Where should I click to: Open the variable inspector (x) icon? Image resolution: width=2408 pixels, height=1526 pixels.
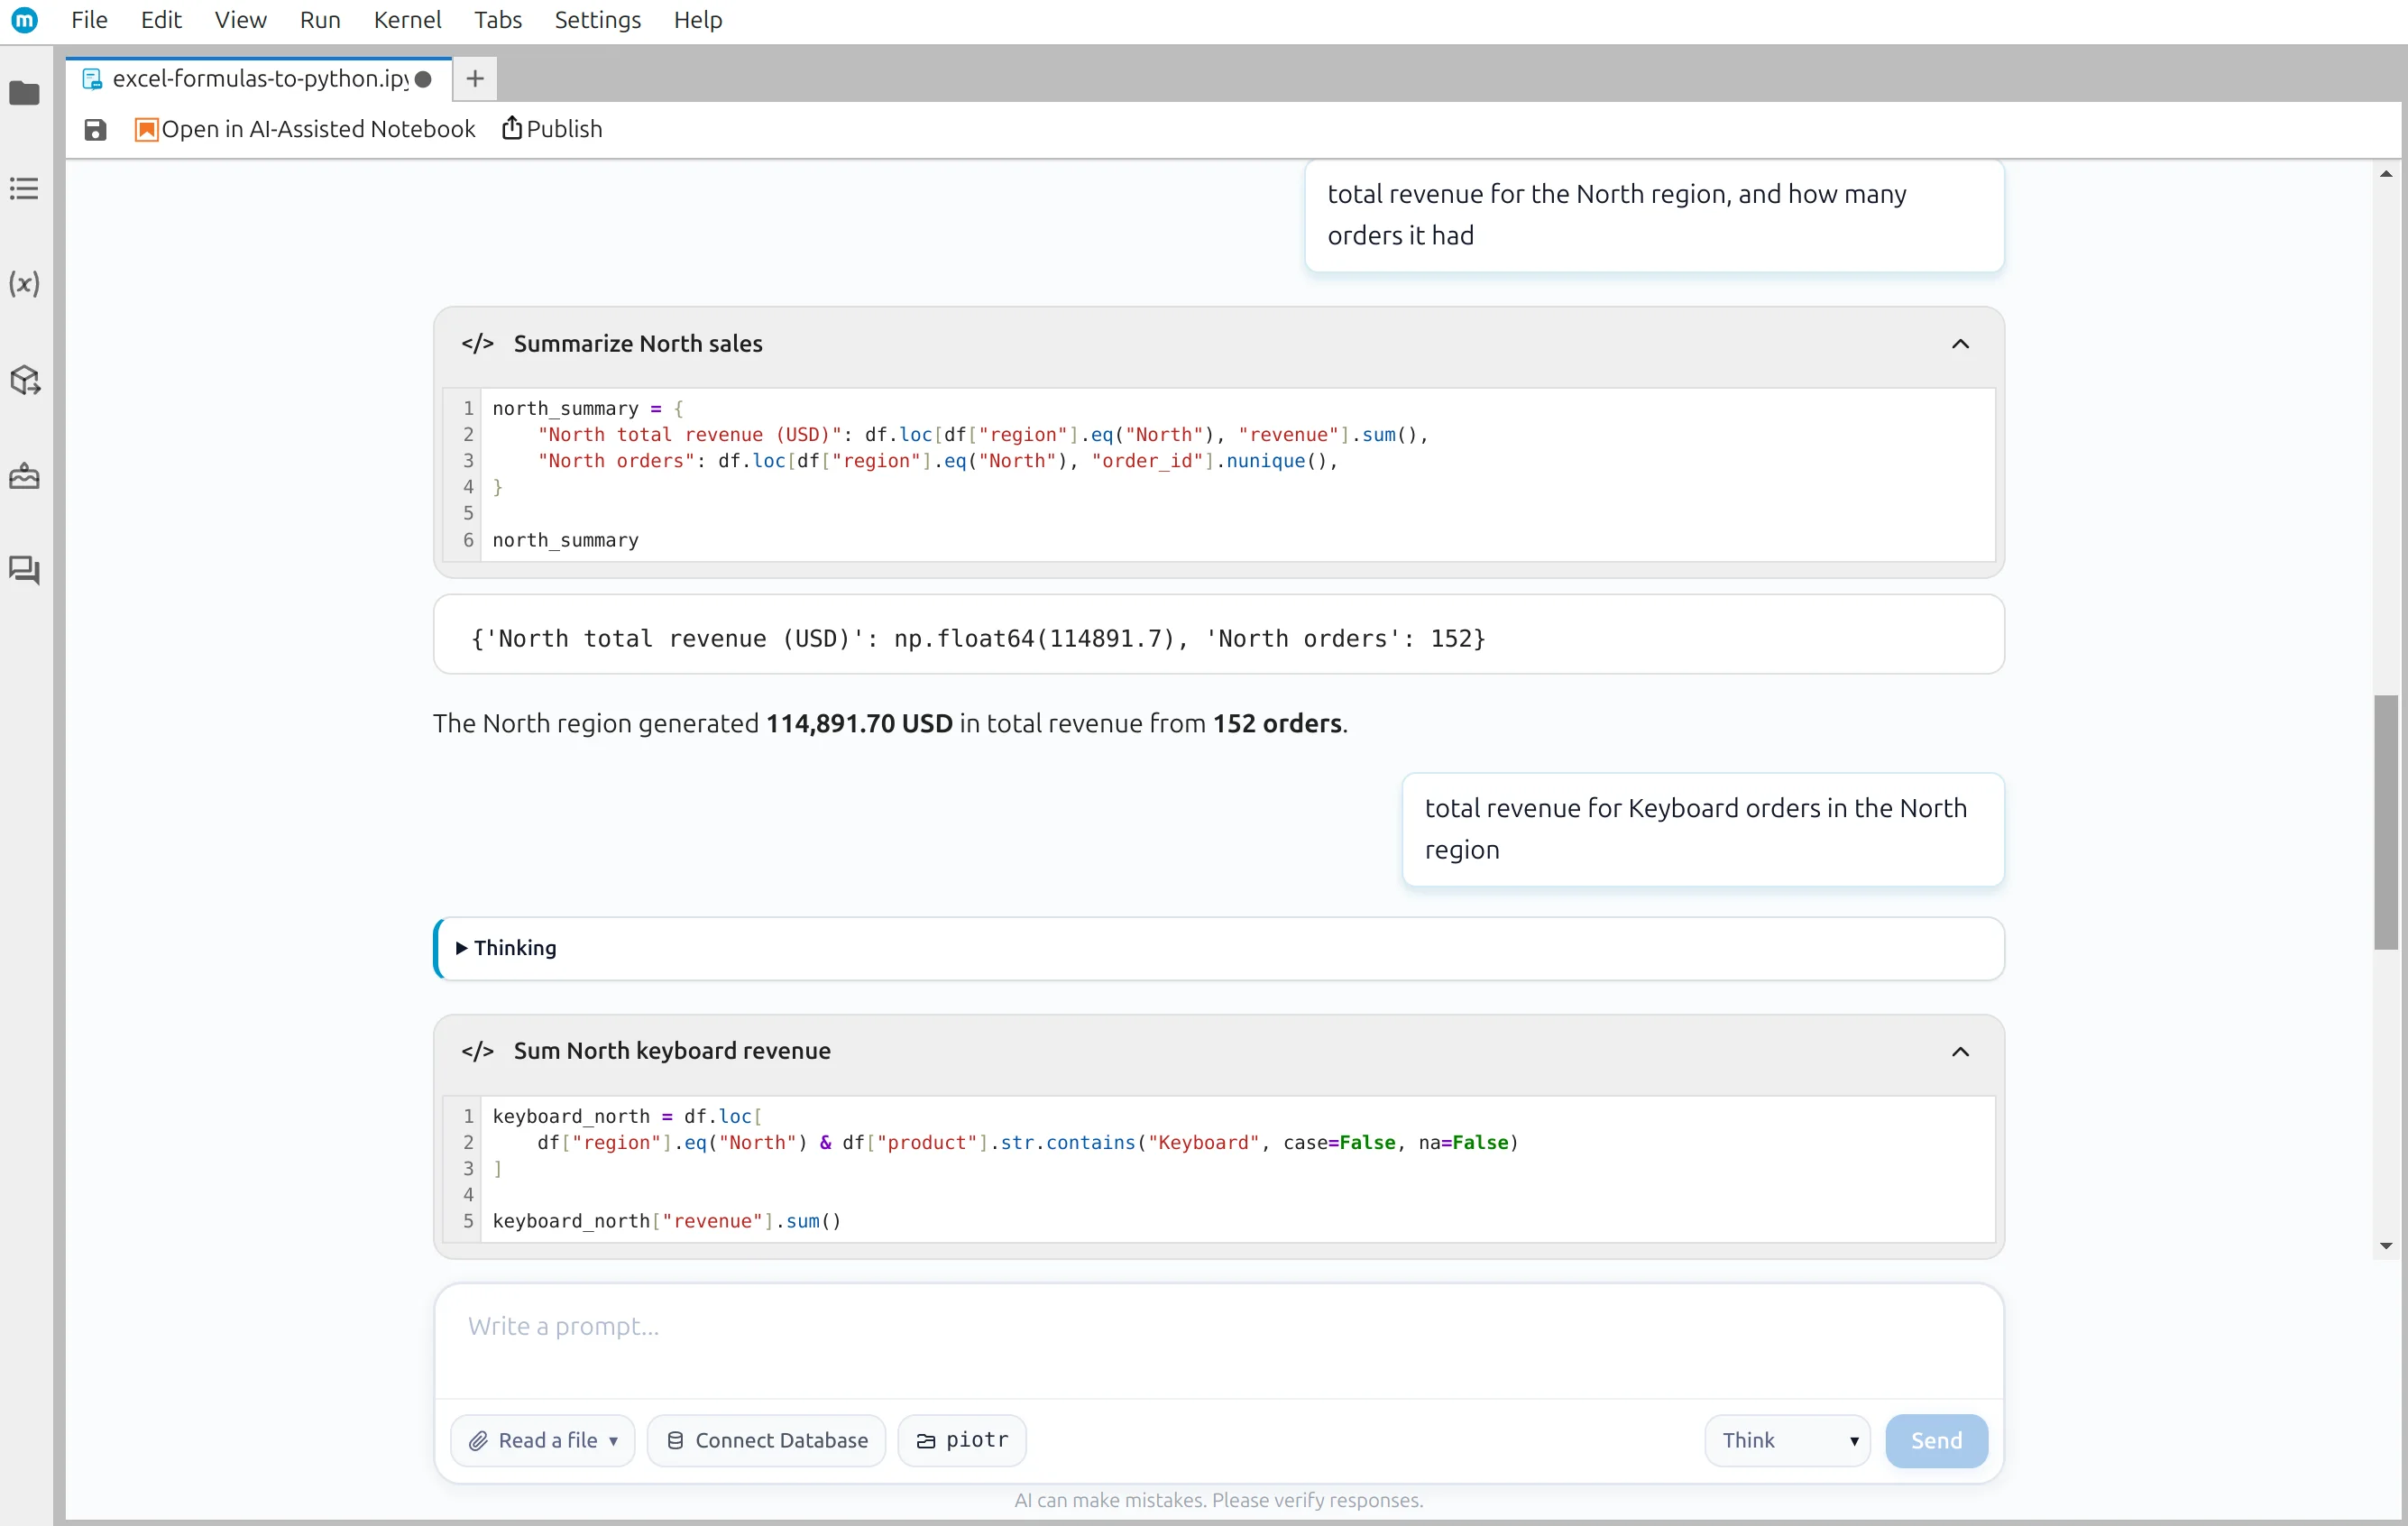coord(25,284)
